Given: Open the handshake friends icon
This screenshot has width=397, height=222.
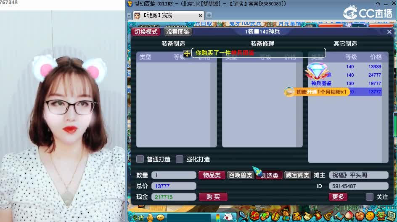Looking at the screenshot, I should pyautogui.click(x=360, y=216).
